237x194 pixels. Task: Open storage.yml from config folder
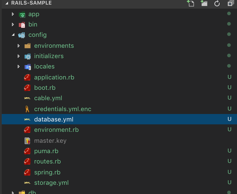51,183
